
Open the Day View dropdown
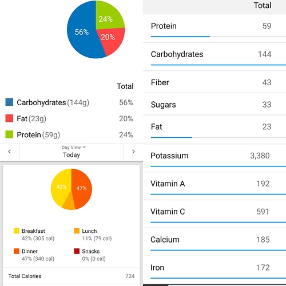pyautogui.click(x=73, y=148)
